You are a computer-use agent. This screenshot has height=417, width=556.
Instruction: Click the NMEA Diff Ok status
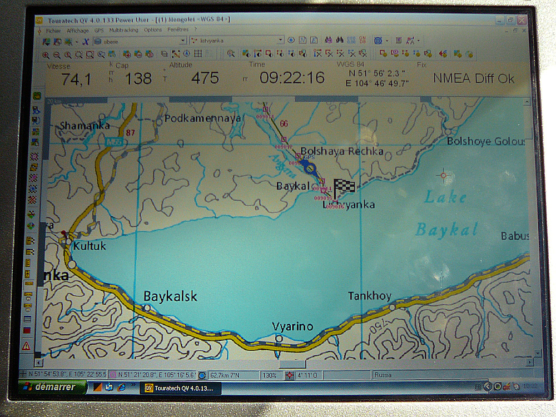pyautogui.click(x=473, y=79)
